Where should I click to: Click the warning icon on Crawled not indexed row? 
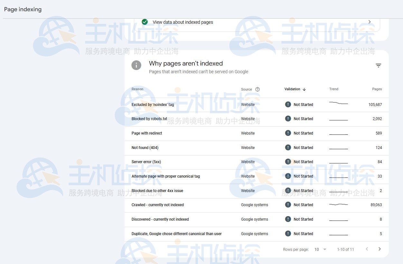coord(288,205)
